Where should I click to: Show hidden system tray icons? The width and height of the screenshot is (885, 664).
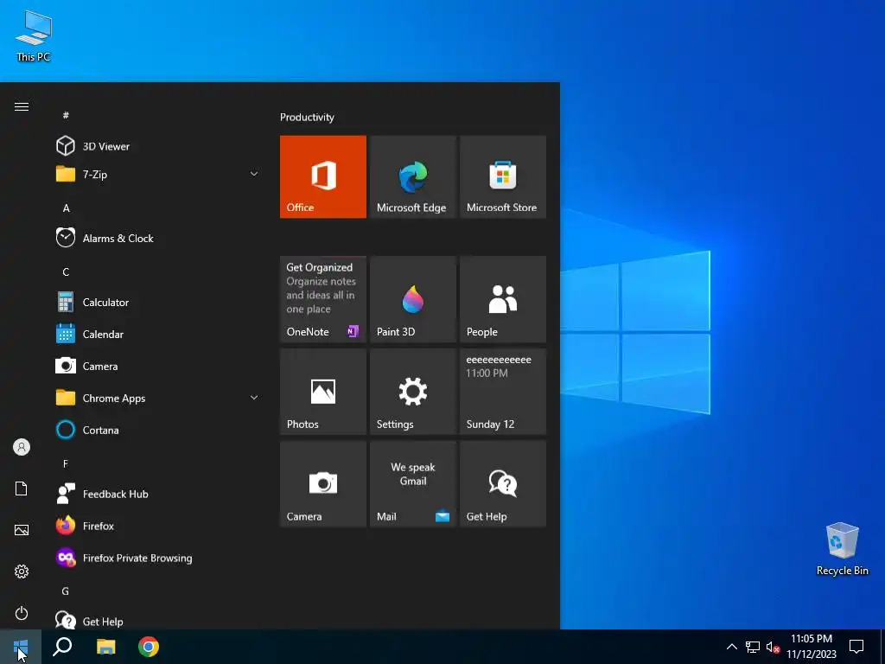pyautogui.click(x=731, y=647)
